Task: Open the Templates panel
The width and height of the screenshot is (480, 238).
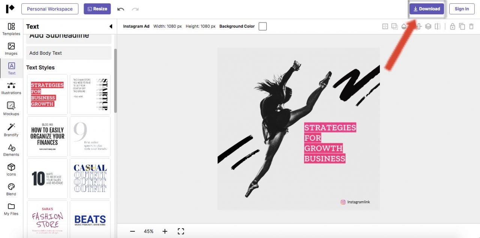Action: pos(11,28)
